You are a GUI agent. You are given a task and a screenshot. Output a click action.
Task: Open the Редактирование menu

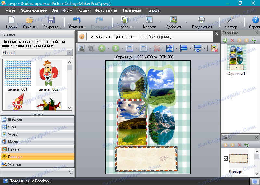pos(33,10)
